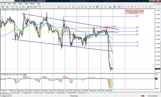Select the text tool A
The image size is (161, 97).
tap(66, 7)
